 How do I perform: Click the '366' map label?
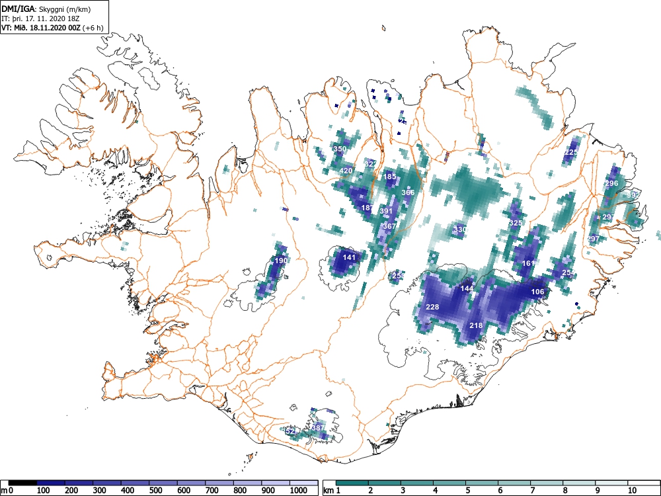pyautogui.click(x=408, y=192)
